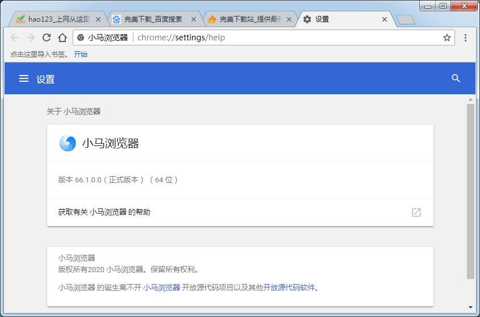Screen dimensions: 480x317
Task: Click the reload page button
Action: pos(47,37)
